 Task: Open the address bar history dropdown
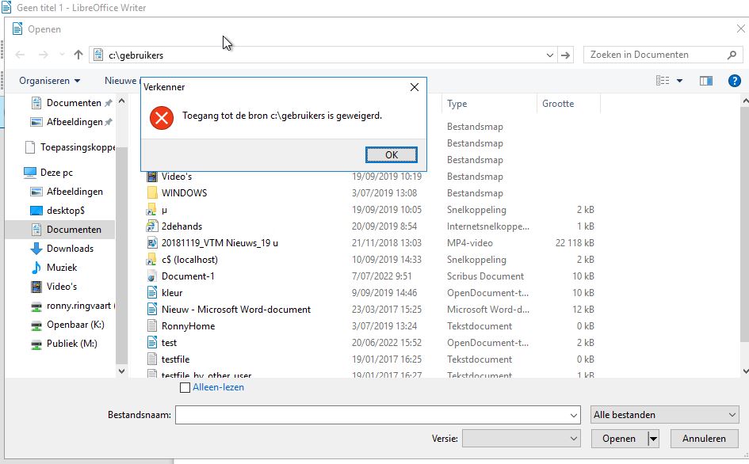coord(550,55)
